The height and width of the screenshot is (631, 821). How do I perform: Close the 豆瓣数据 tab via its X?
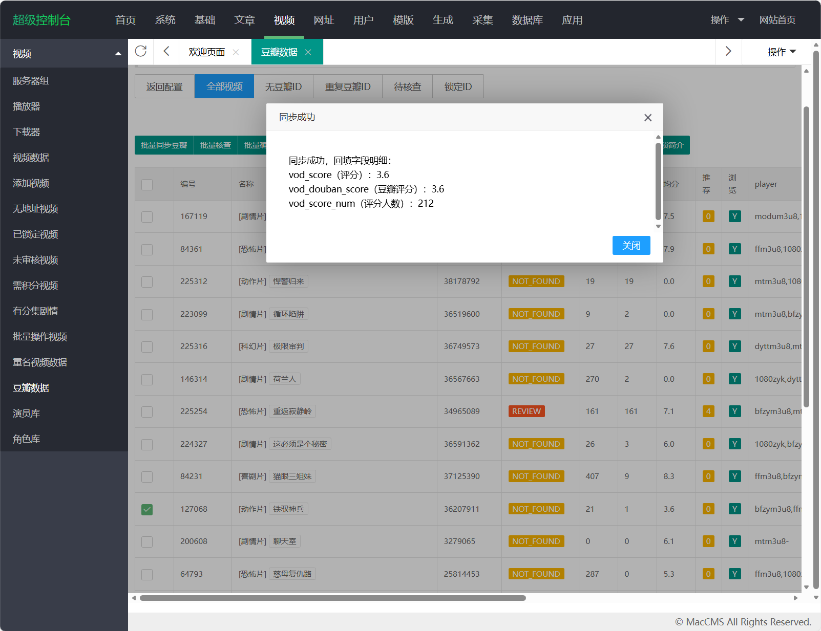(x=308, y=52)
